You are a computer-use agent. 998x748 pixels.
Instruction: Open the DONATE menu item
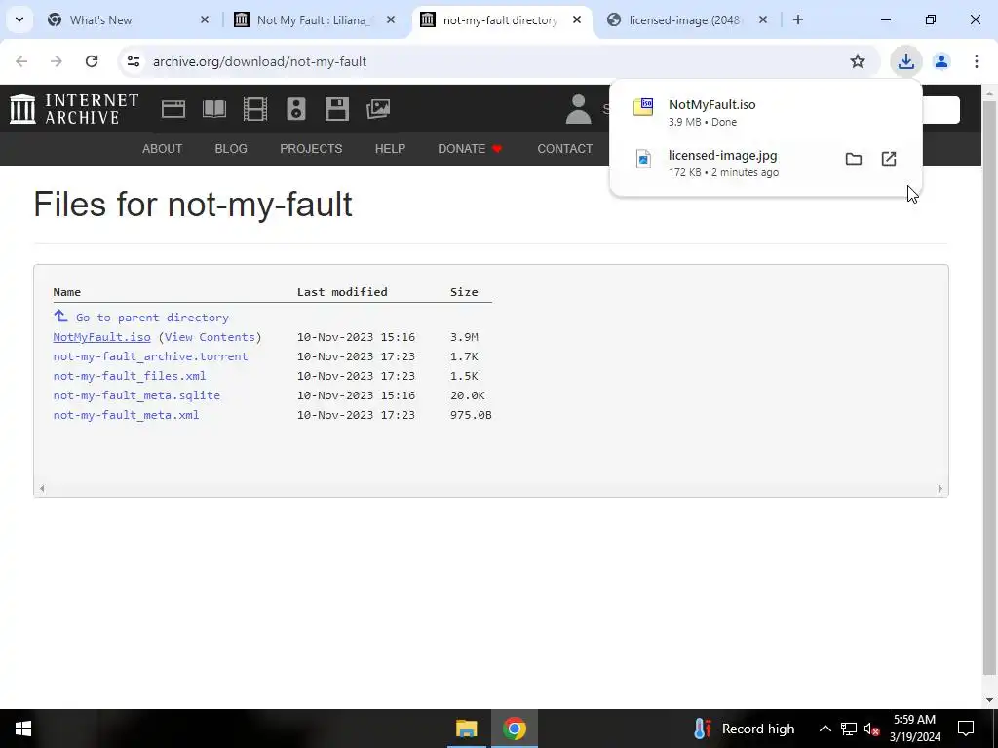click(470, 149)
